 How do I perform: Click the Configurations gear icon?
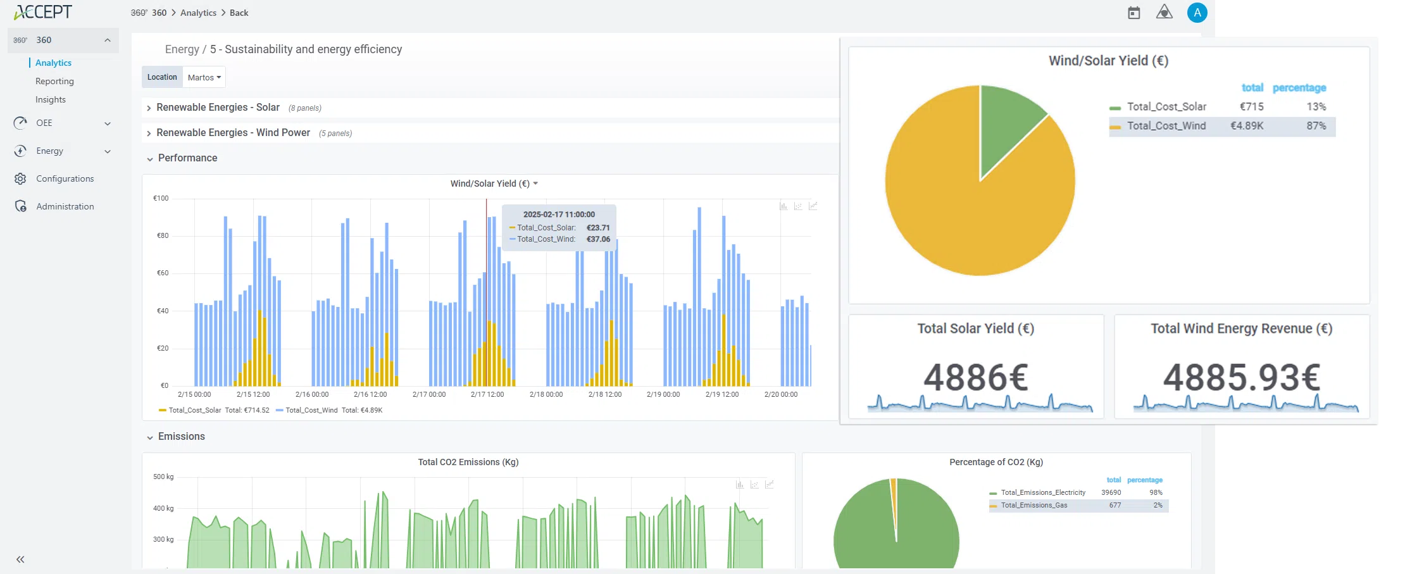coord(20,178)
